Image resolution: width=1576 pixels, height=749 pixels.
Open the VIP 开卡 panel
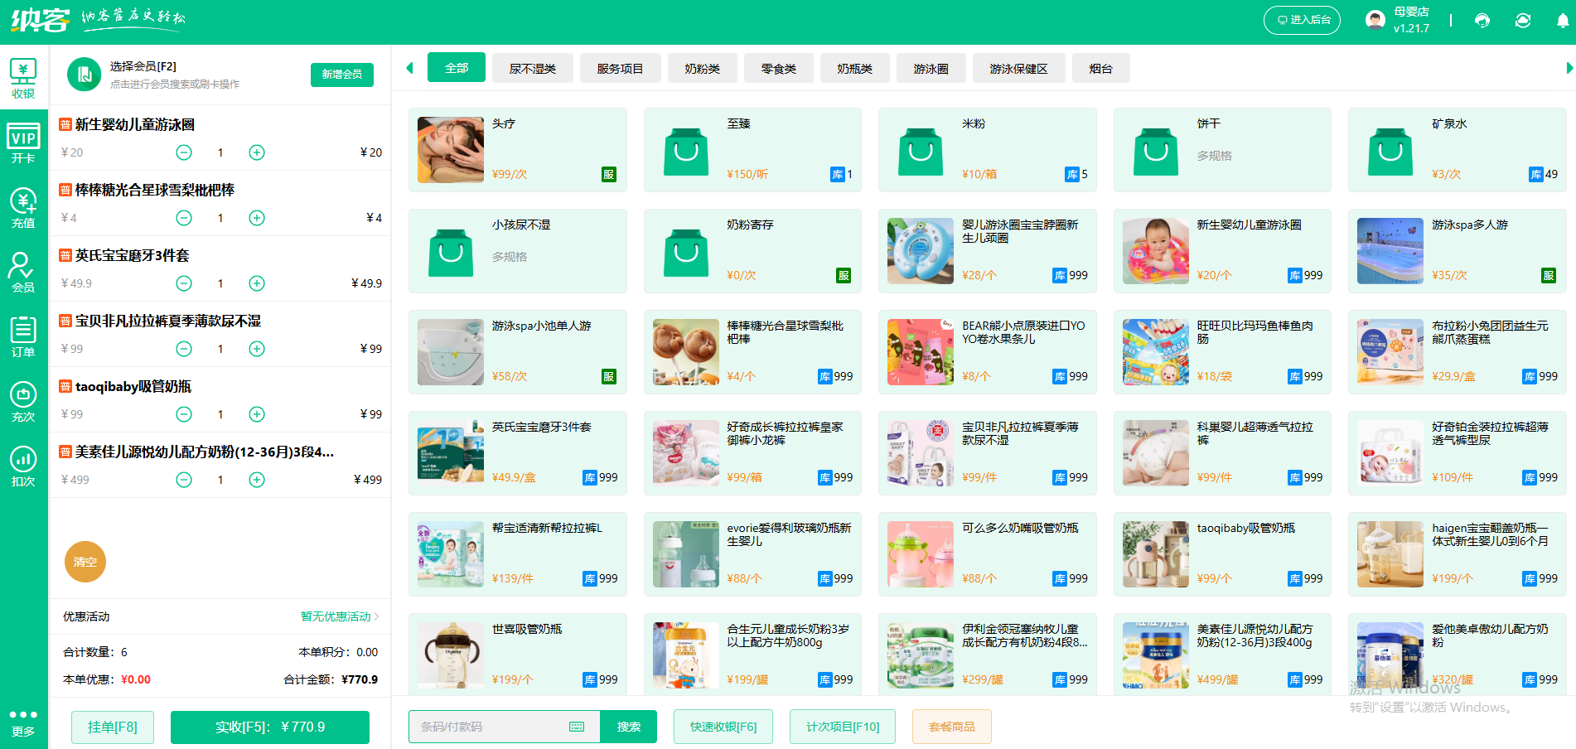[23, 141]
